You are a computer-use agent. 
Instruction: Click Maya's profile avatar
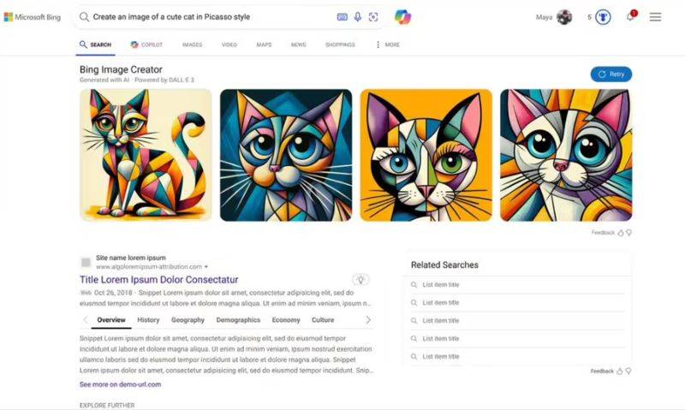[x=564, y=17]
